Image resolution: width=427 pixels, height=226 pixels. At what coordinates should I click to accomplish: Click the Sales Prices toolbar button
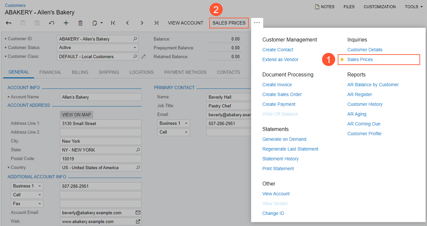[229, 23]
